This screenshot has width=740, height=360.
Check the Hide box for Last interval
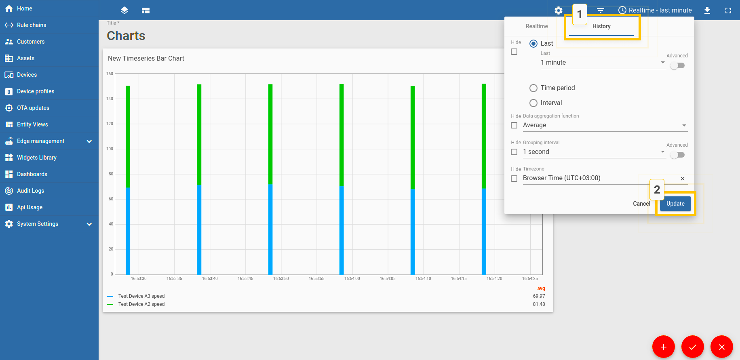(x=514, y=52)
